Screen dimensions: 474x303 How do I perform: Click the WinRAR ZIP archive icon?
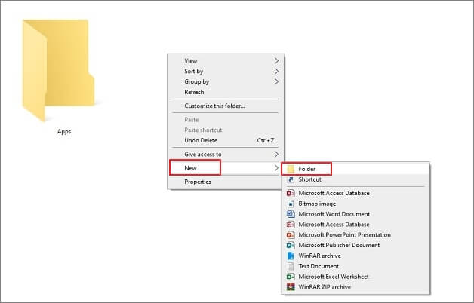[291, 287]
